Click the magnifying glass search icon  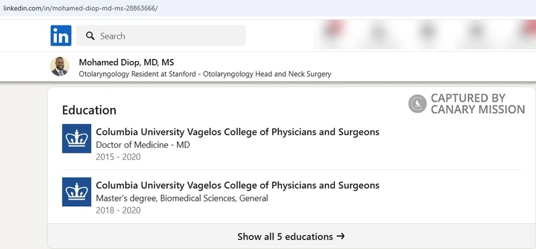90,36
